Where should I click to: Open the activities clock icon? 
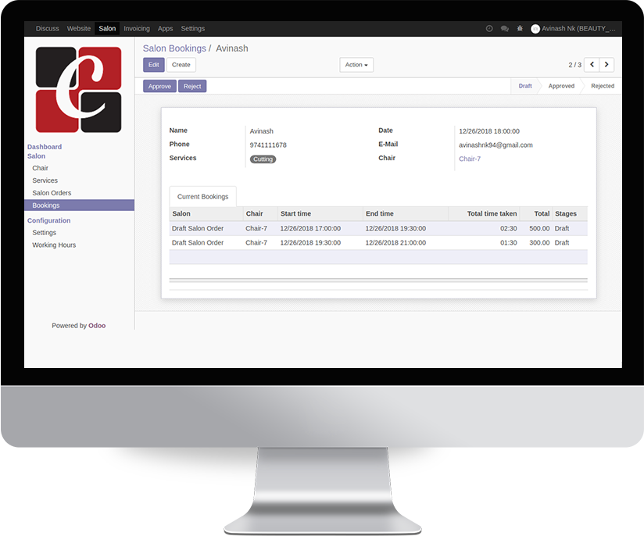tap(489, 28)
